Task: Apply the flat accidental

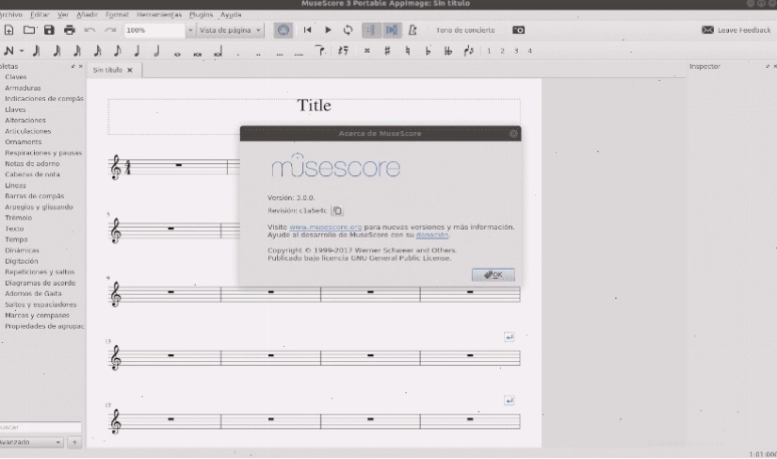Action: click(x=428, y=51)
